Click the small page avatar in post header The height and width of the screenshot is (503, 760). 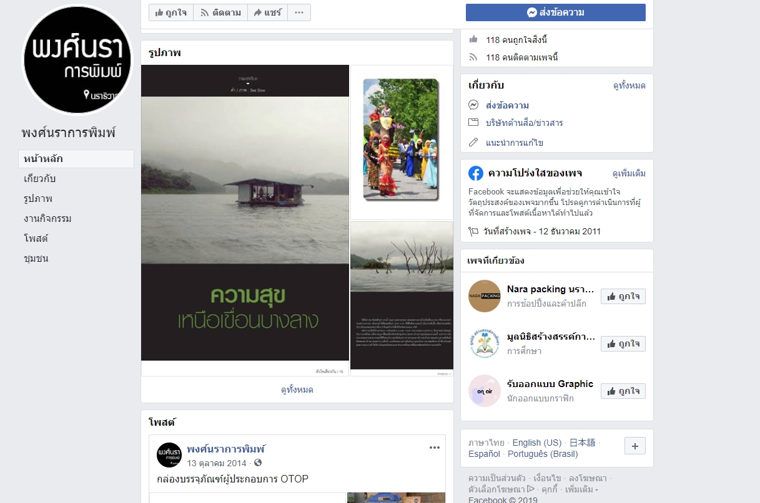point(169,455)
